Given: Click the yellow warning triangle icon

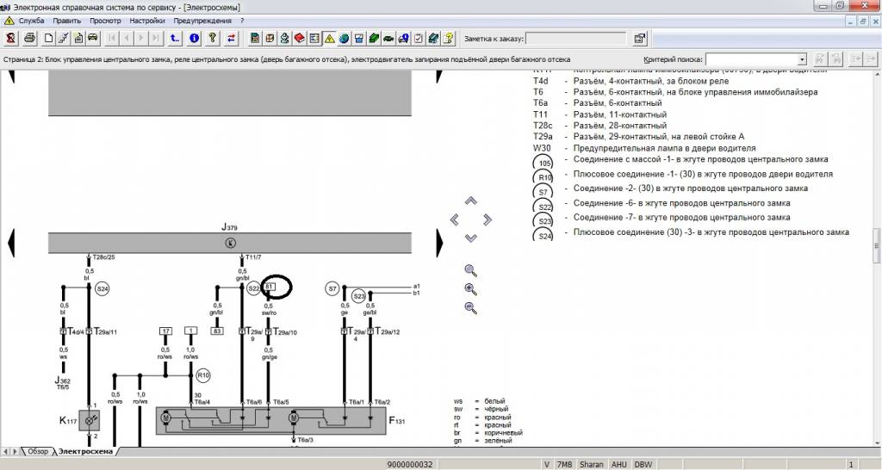Looking at the screenshot, I should point(329,38).
